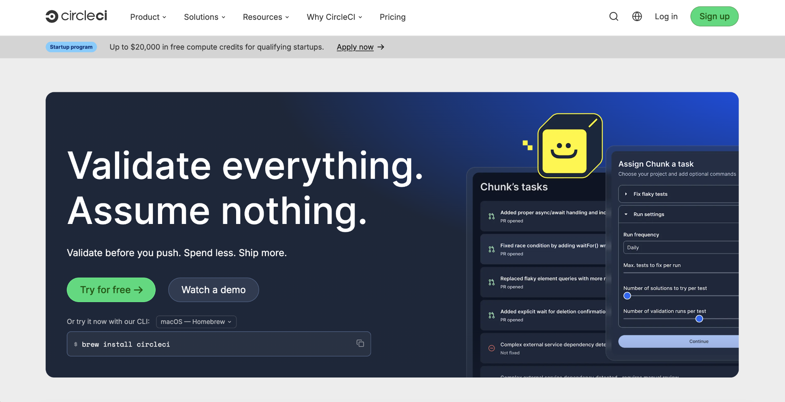Viewport: 785px width, 402px height.
Task: Click the Max. tests to fix slider track
Action: click(681, 273)
